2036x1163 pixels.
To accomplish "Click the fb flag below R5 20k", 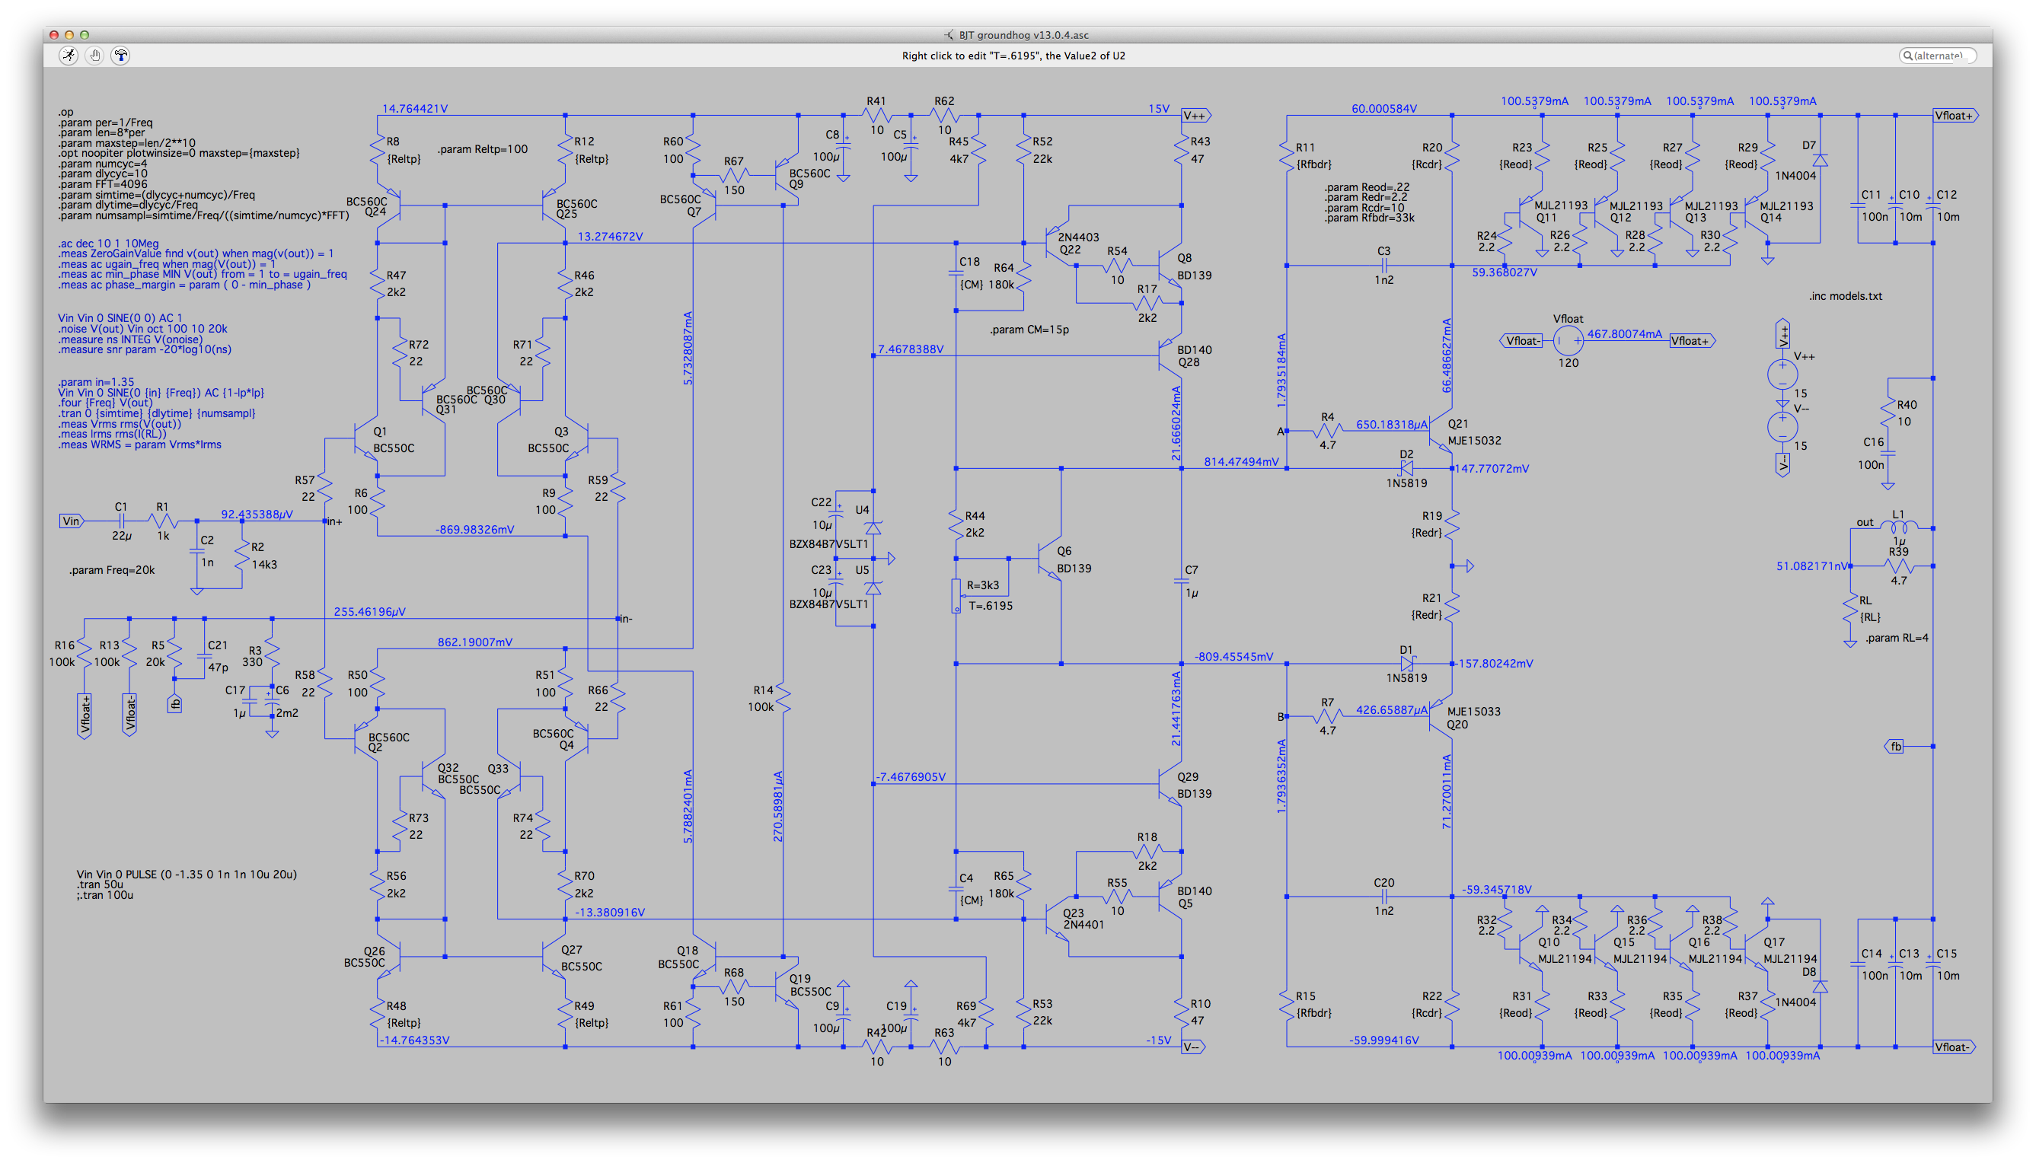I will 175,704.
